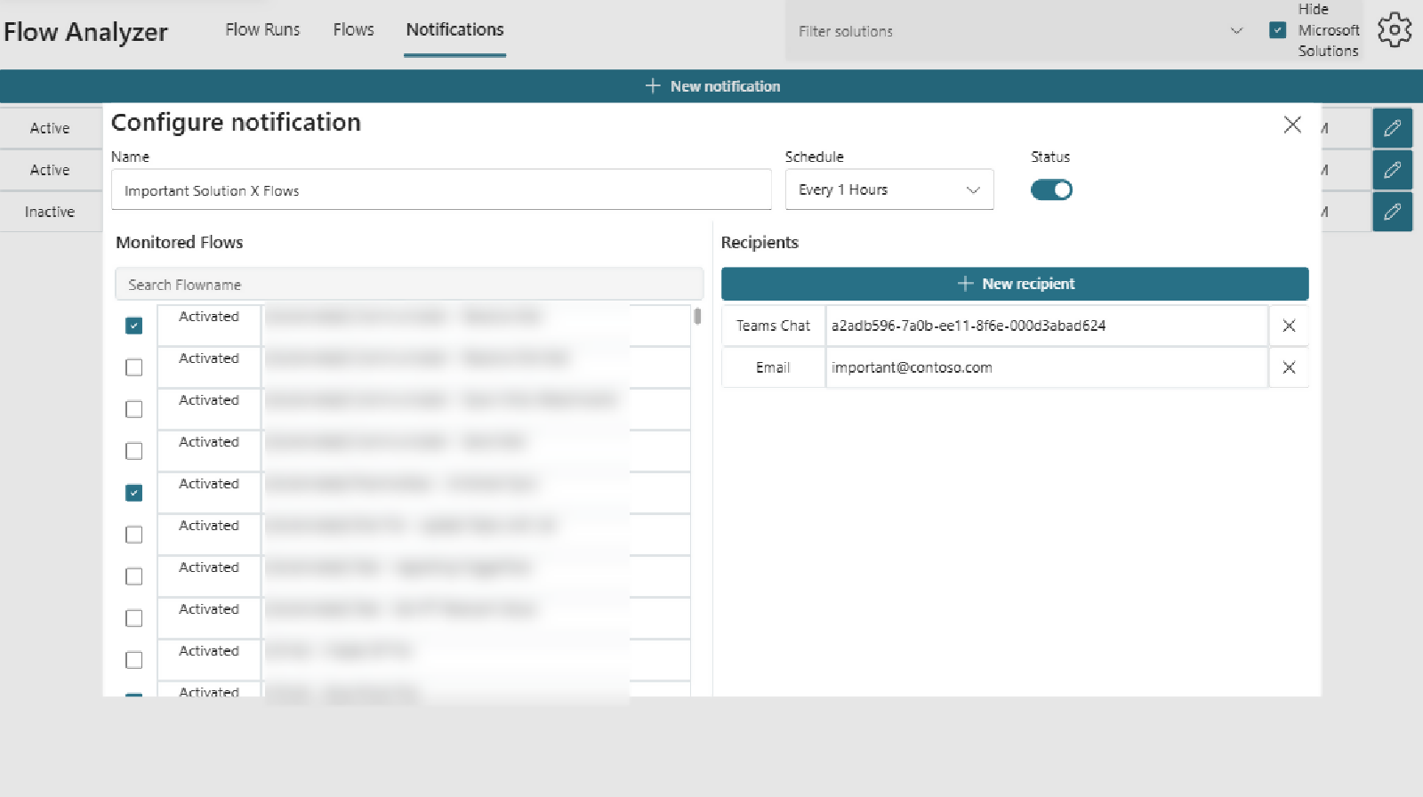Image resolution: width=1423 pixels, height=797 pixels.
Task: Edit the first Active notification row
Action: click(1393, 128)
